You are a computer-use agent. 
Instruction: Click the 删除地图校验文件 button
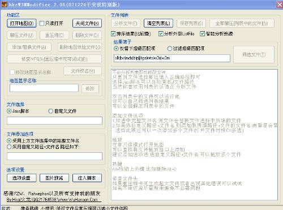80,47
